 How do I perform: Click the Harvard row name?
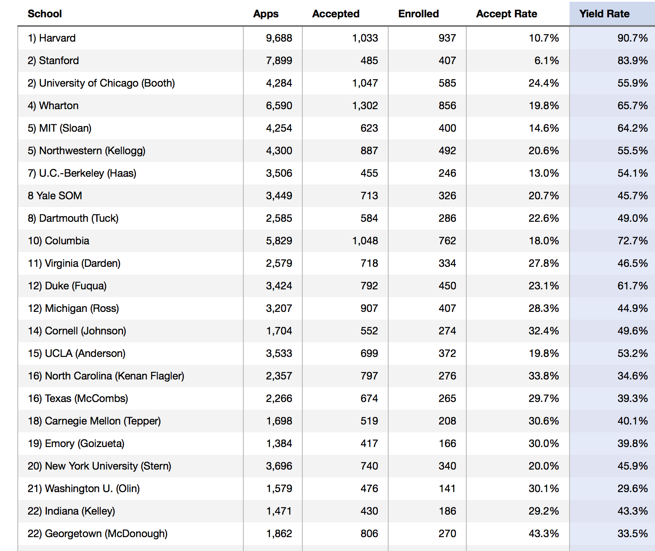[x=52, y=38]
